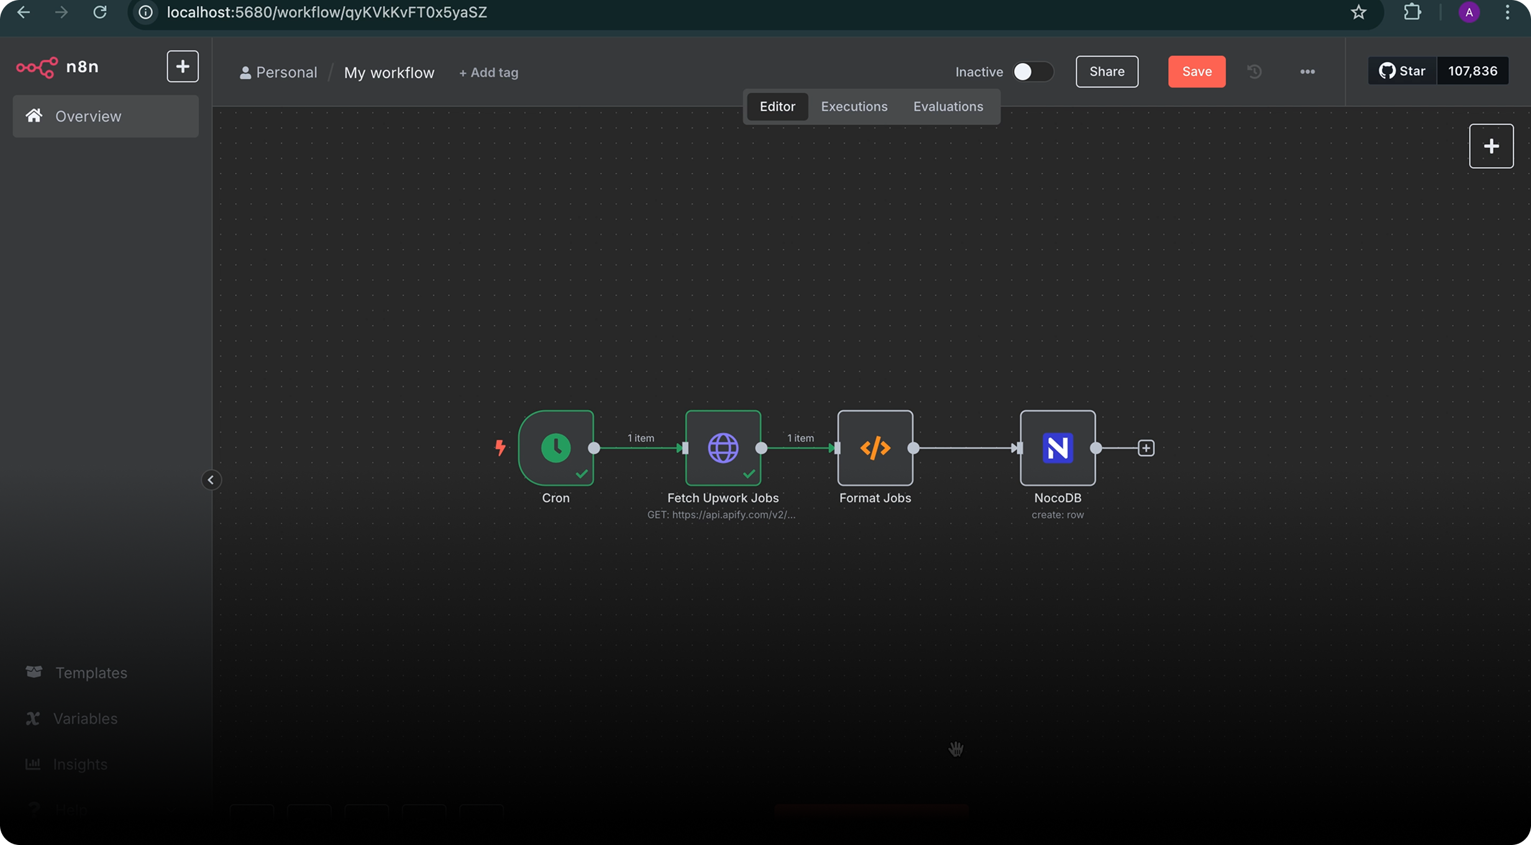Click the Variables icon
The height and width of the screenshot is (845, 1531).
(x=33, y=718)
